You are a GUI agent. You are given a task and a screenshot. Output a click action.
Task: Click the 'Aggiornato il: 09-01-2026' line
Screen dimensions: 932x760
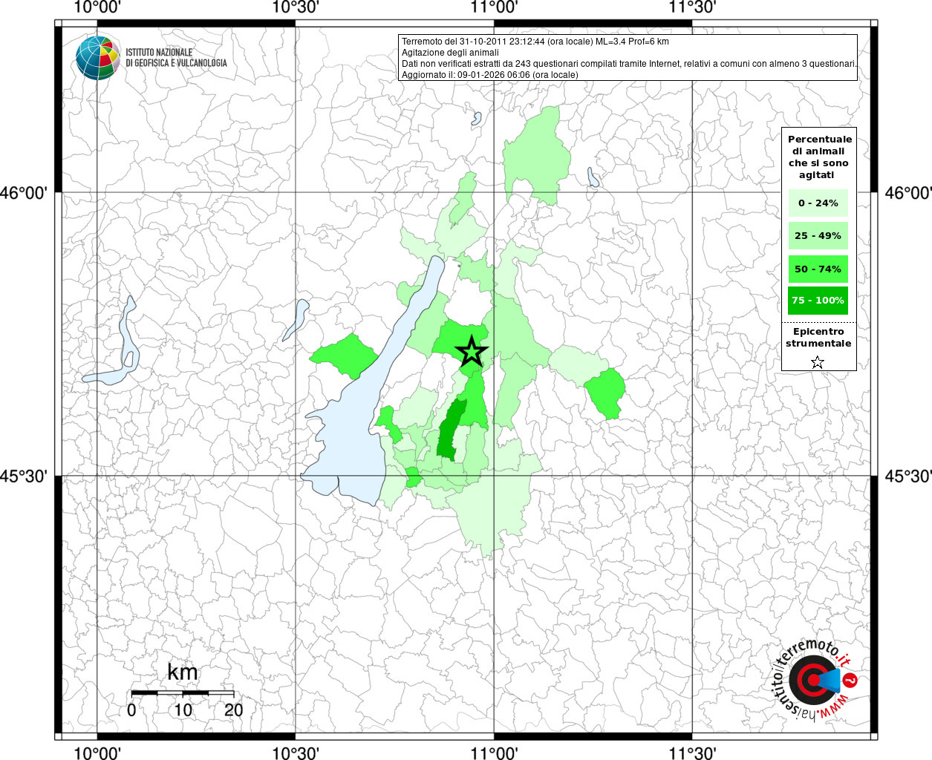(x=489, y=75)
